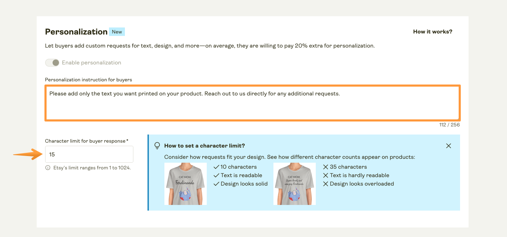This screenshot has height=237, width=507.
Task: Enable the personalization toggle
Action: (52, 62)
